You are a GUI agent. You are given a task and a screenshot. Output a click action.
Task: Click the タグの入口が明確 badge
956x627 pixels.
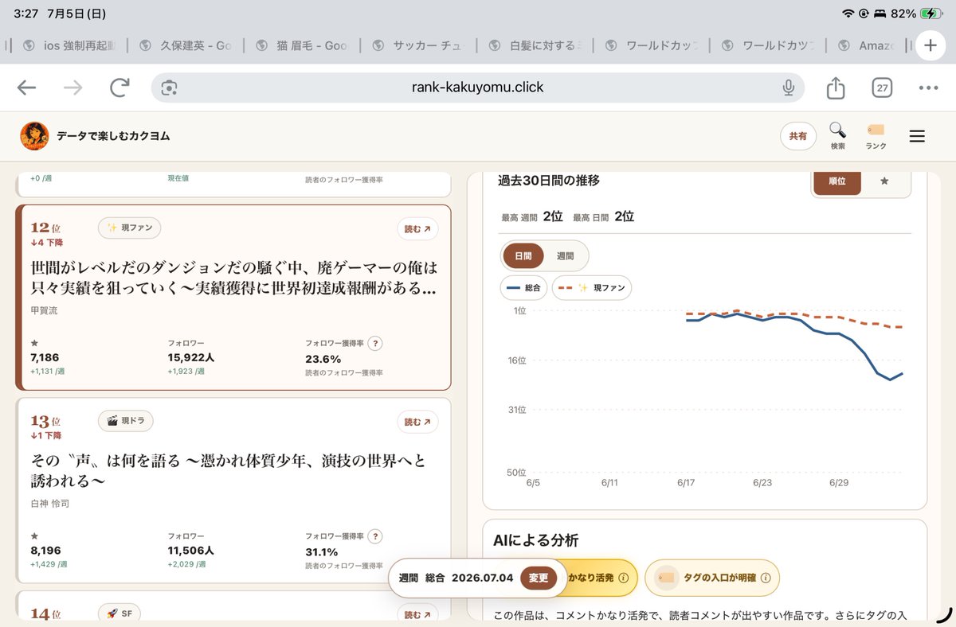pos(712,578)
